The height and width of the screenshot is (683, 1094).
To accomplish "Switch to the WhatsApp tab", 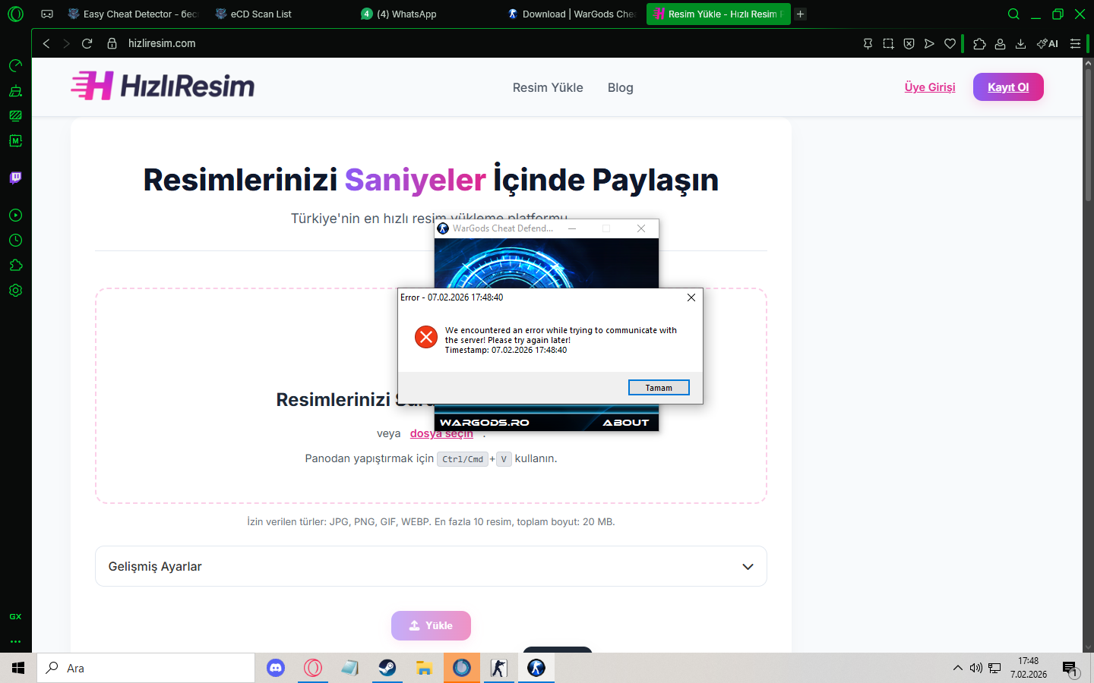I will 428,14.
